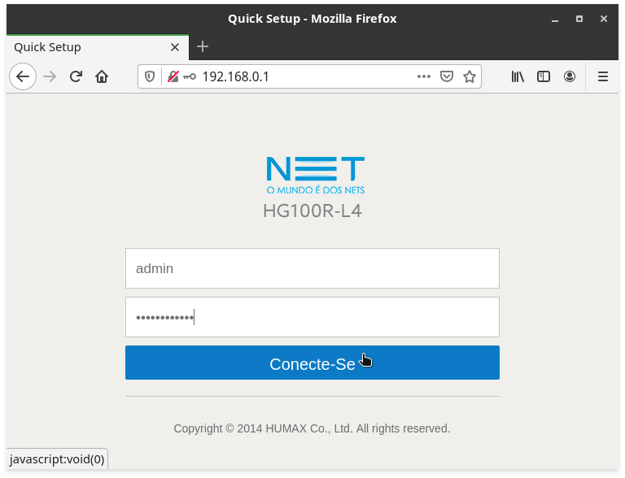Toggle the sidebar view
Viewport: 625px width, 478px height.
[544, 76]
